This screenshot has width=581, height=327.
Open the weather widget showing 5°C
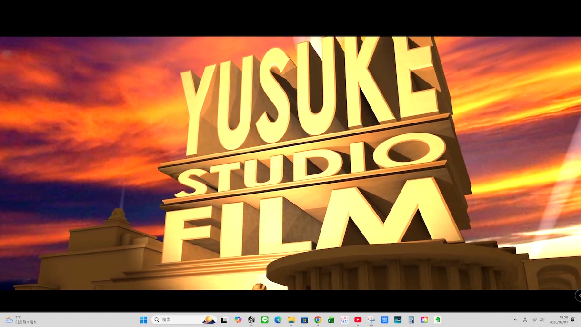(x=21, y=320)
